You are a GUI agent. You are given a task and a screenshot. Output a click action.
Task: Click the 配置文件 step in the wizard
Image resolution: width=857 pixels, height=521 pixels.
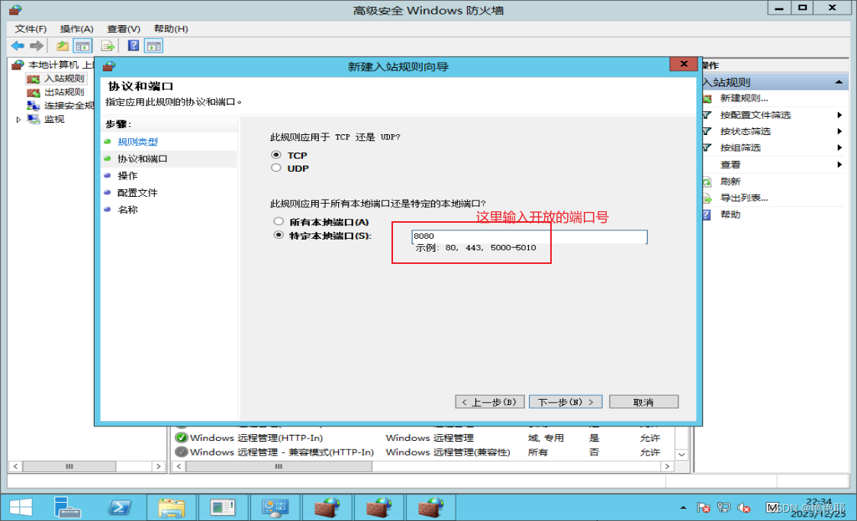click(x=137, y=193)
